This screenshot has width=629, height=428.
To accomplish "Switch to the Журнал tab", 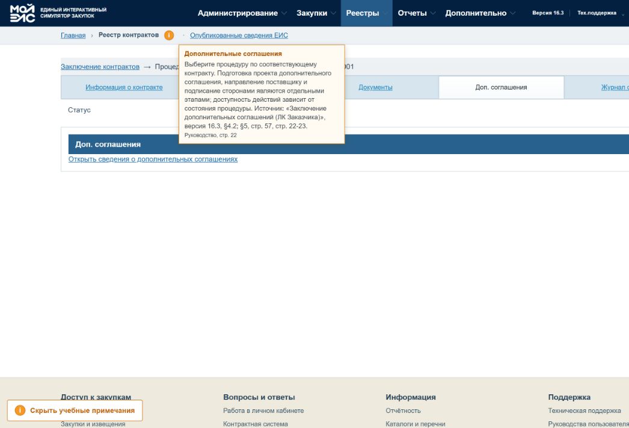I will [x=615, y=87].
